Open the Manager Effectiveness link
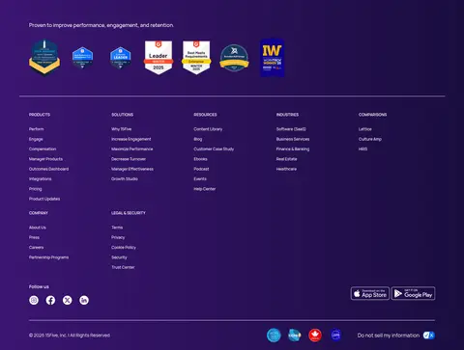This screenshot has width=464, height=350. [132, 169]
